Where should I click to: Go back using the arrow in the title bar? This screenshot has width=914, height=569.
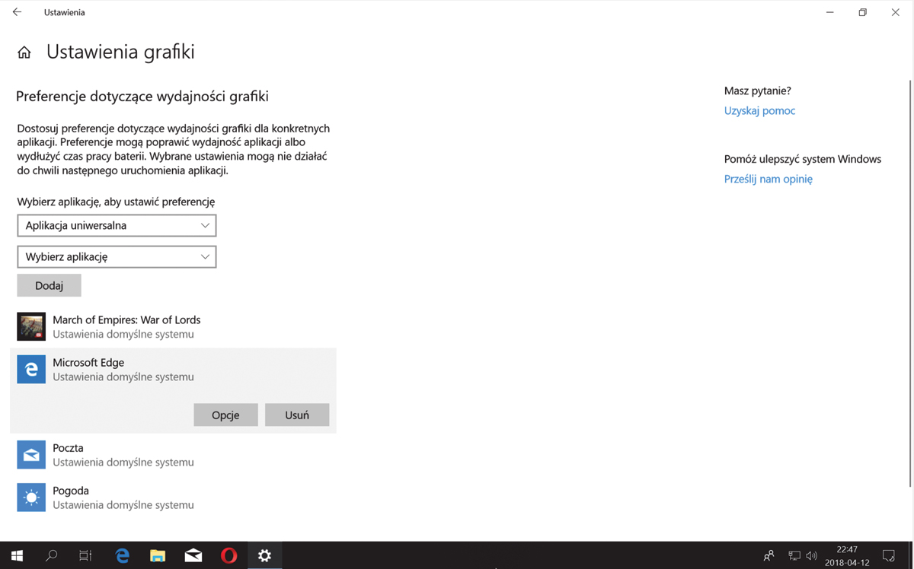click(17, 12)
